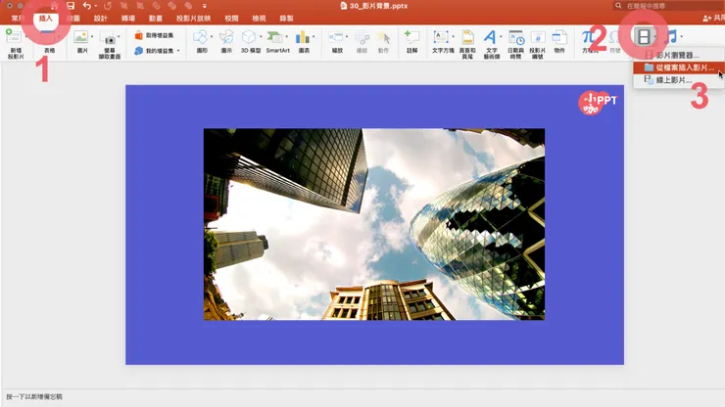Screen dimensions: 725x407
Task: Expand the 螢幕擷取畫面 dropdown arrow
Action: [119, 37]
